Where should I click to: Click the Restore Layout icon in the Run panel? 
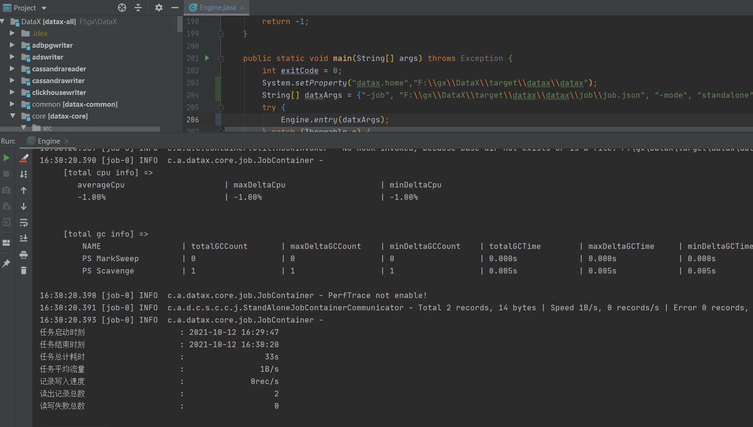(7, 243)
